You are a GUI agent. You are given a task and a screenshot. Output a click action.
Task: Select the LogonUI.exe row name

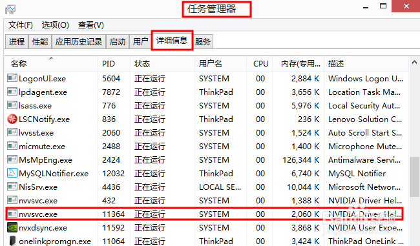coord(42,79)
